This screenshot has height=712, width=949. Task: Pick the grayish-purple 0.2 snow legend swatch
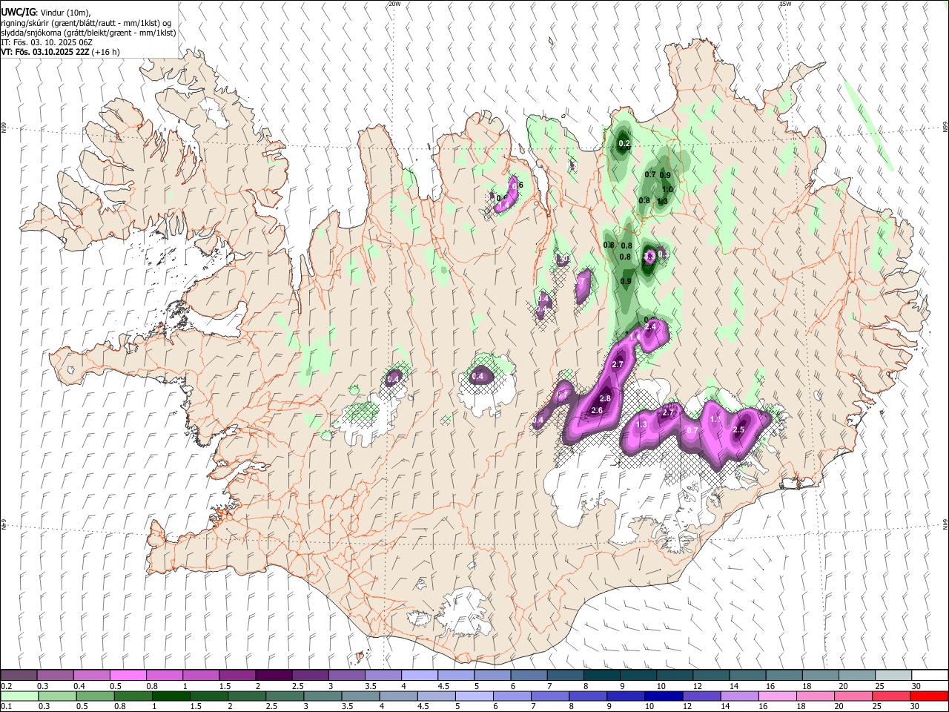[x=19, y=675]
